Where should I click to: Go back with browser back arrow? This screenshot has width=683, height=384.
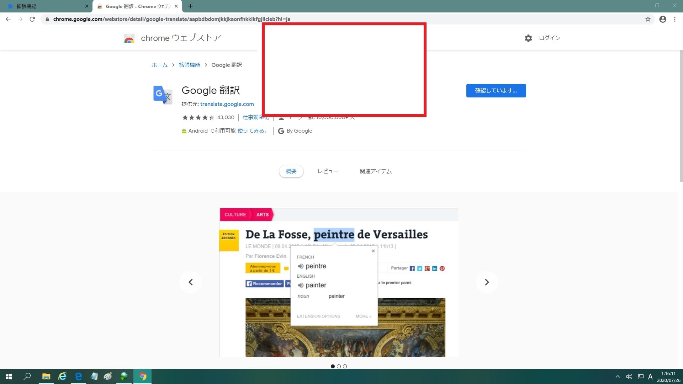tap(8, 19)
